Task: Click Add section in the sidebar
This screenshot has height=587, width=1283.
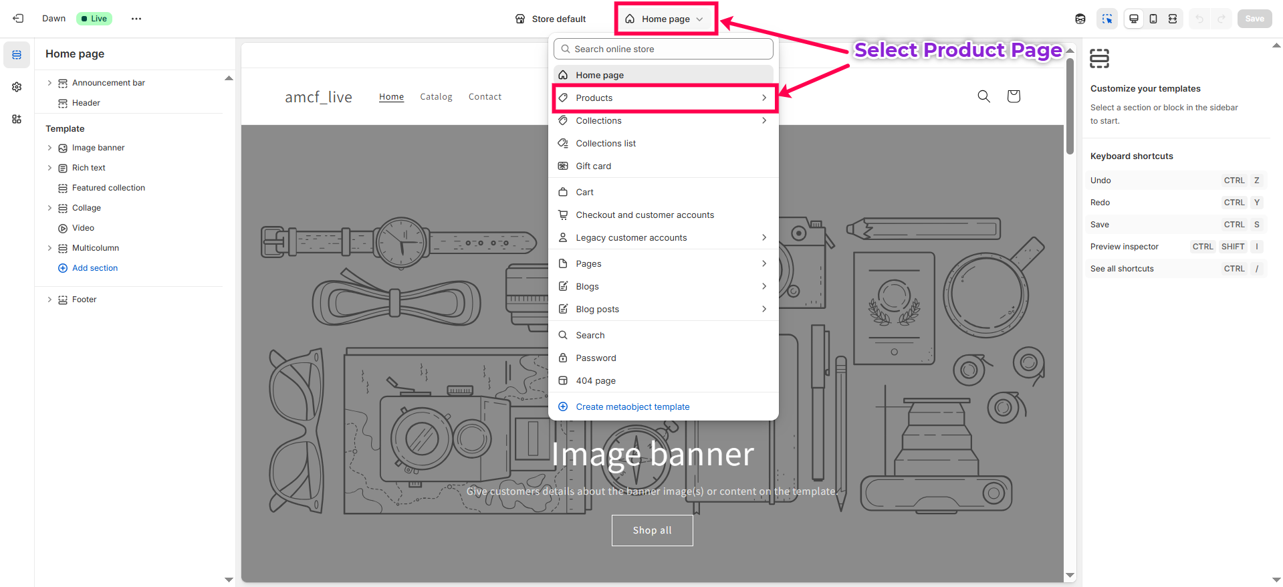Action: (94, 268)
